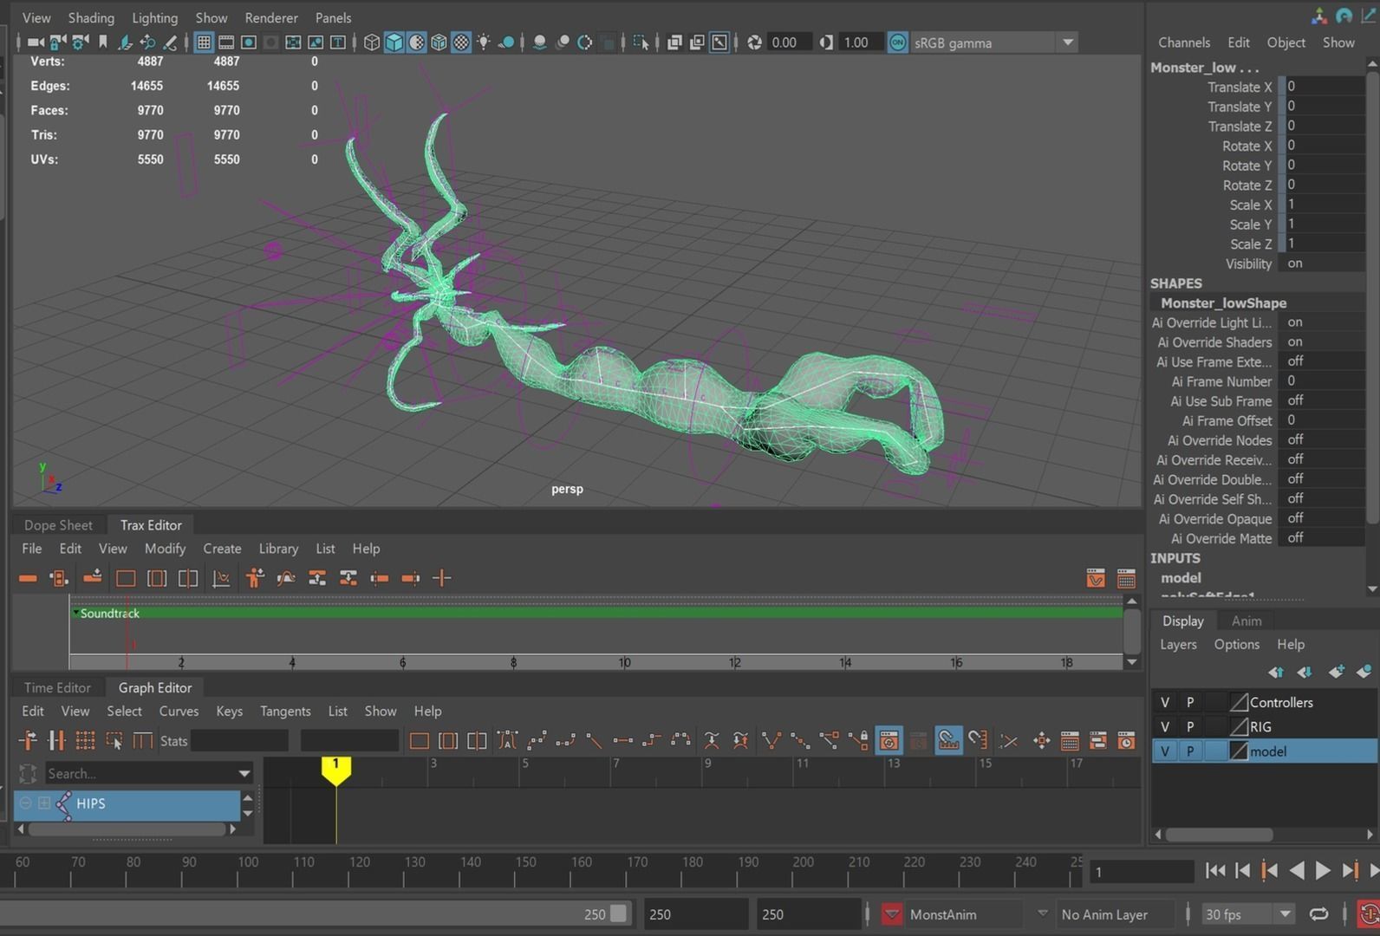Screen dimensions: 1380x936
Task: Click the auto tangents icon in Graph Editor
Action: [x=507, y=740]
